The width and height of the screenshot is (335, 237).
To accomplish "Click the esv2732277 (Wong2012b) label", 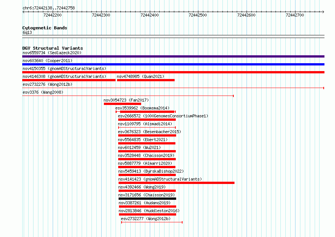I will coord(146,219).
